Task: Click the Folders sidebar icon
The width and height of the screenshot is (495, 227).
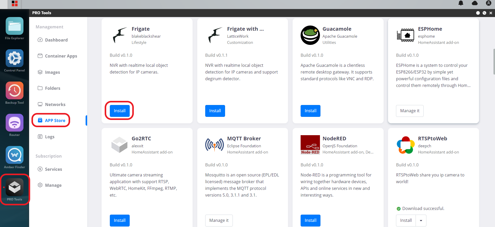Action: (x=40, y=88)
